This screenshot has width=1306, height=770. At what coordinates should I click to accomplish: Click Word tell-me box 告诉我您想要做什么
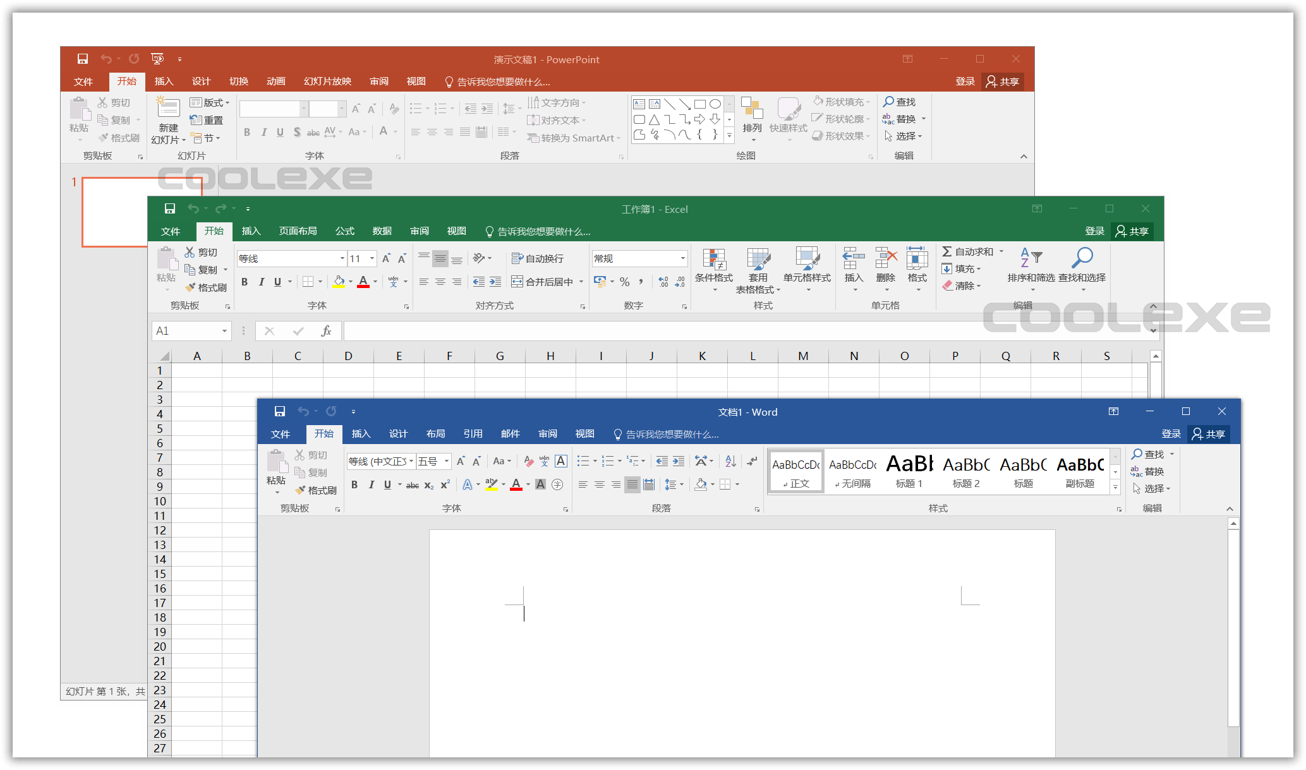(666, 435)
